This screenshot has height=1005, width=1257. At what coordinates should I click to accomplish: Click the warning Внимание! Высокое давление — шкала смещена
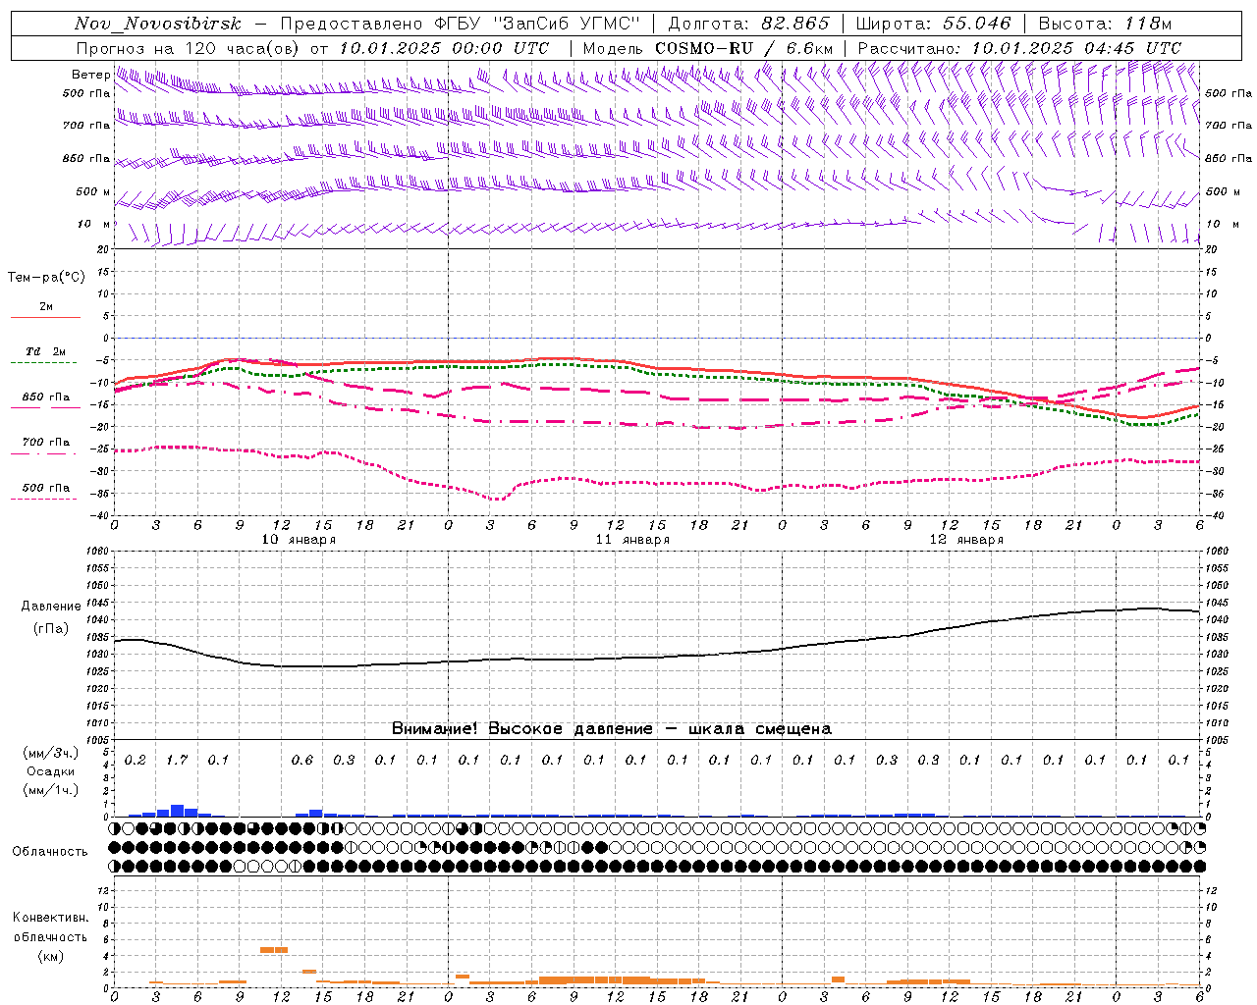612,729
